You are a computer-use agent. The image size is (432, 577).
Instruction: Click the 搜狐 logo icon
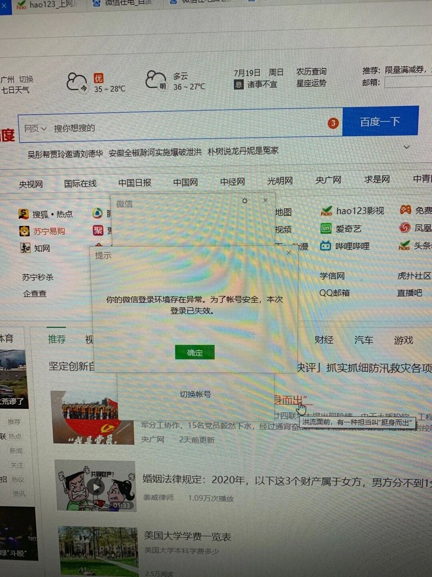click(24, 214)
